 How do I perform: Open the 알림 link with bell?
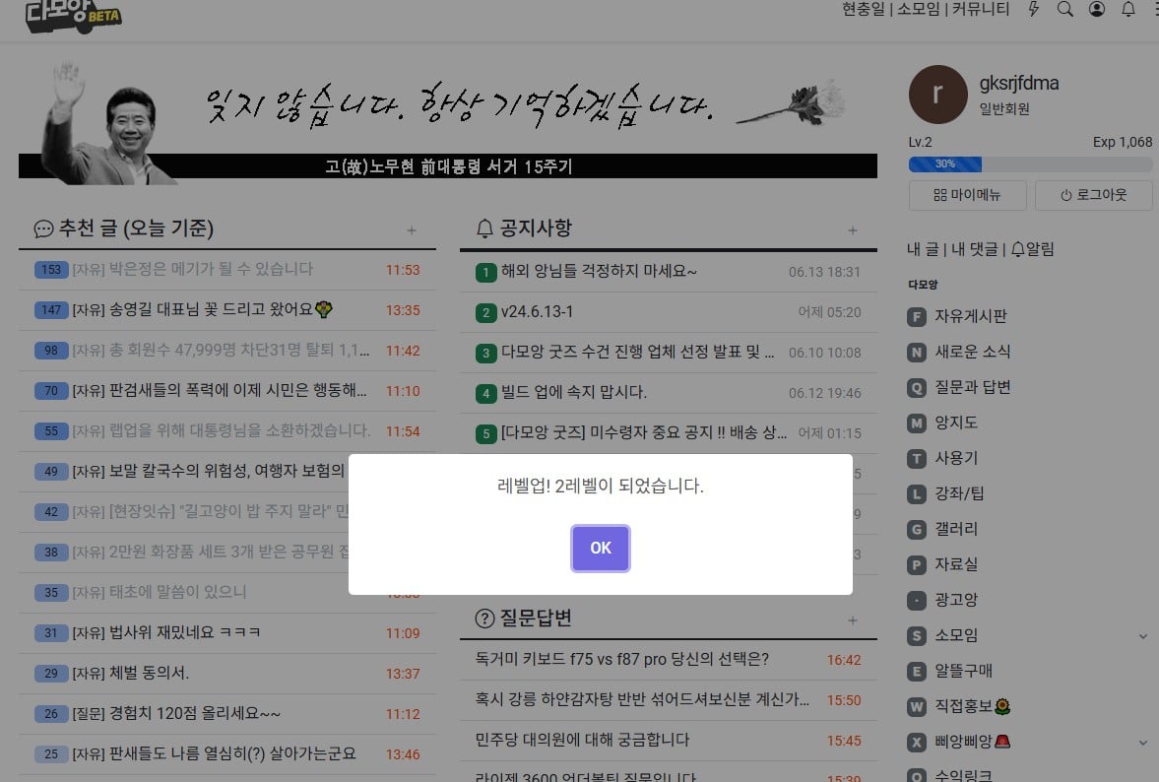click(x=1032, y=249)
